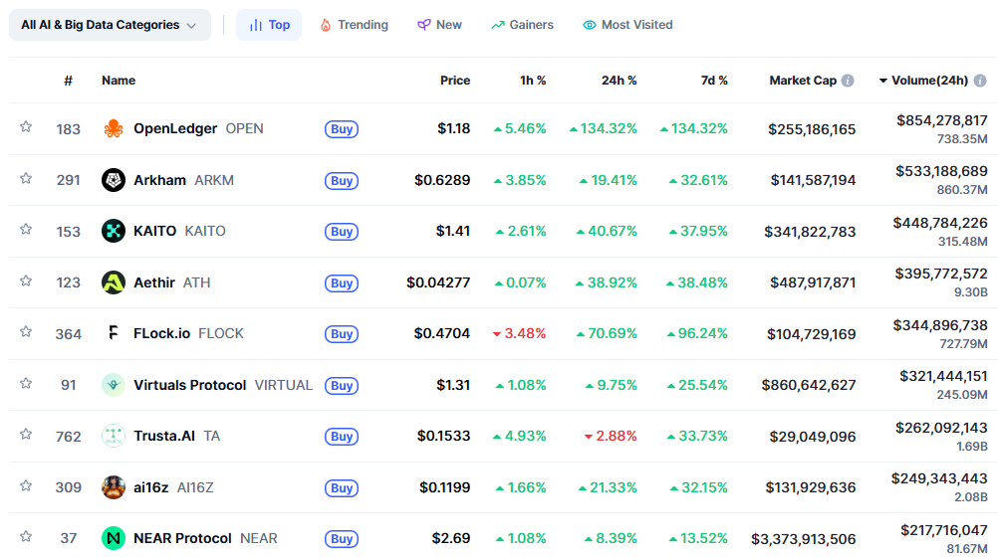Viewport: 998px width, 560px height.
Task: Favorite Trusta.AI with the star
Action: click(x=26, y=434)
